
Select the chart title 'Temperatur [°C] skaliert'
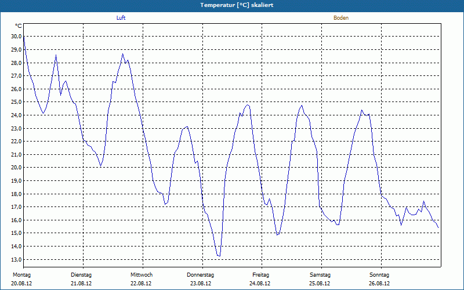coord(237,5)
